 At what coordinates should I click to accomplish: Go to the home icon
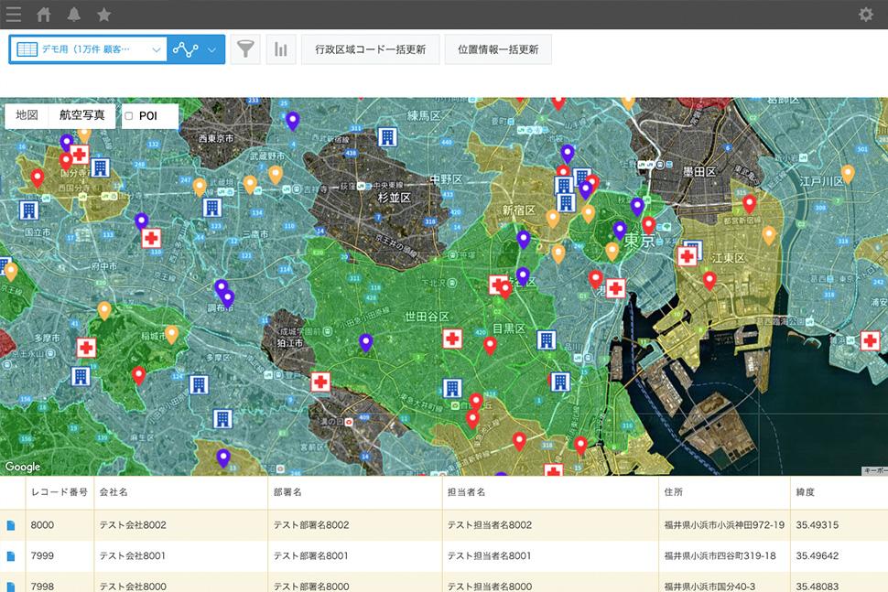coord(44,14)
